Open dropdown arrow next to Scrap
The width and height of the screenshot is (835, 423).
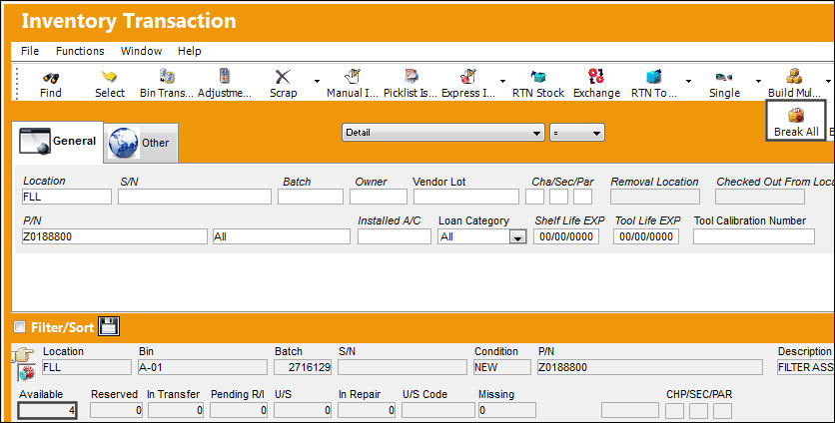coord(317,82)
